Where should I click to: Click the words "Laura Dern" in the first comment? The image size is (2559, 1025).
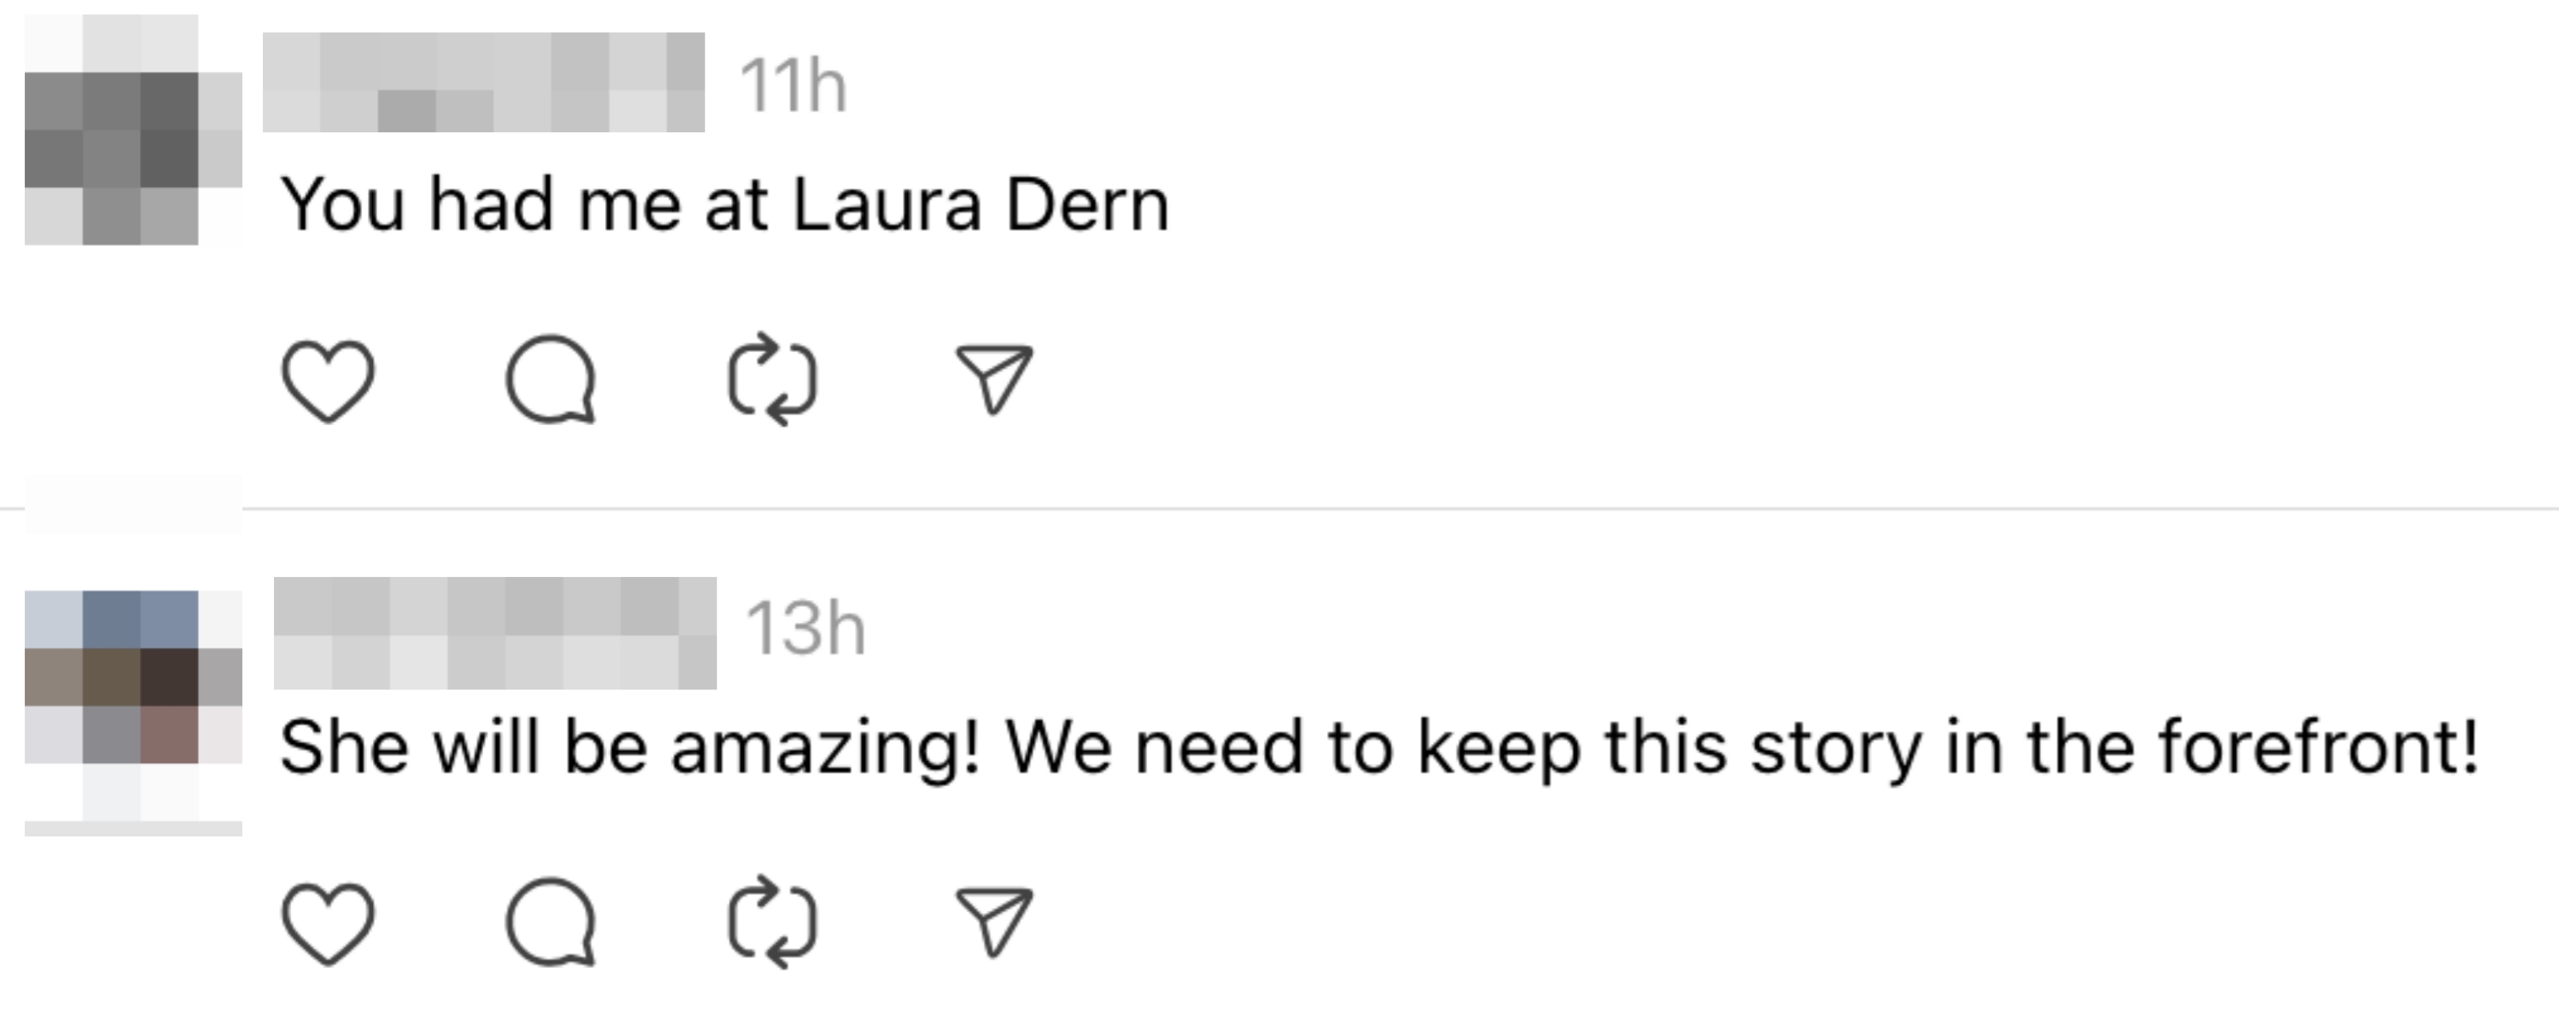pos(981,205)
